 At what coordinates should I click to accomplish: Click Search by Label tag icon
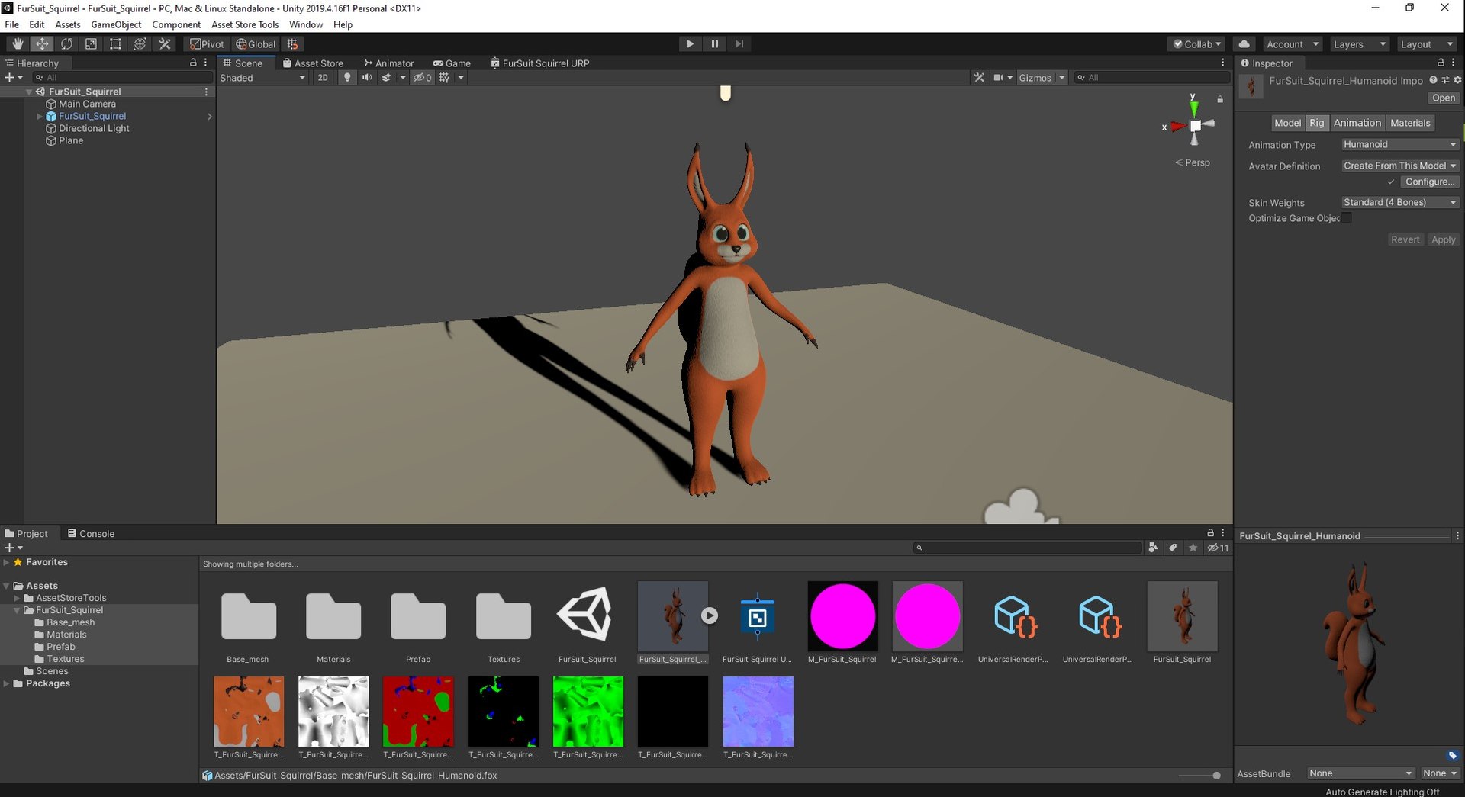1173,548
